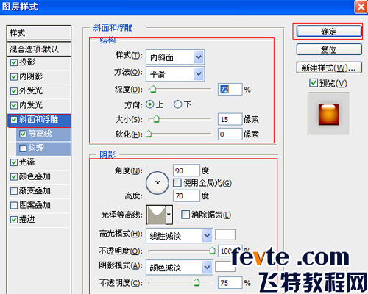Click the 复位 reset button
Viewport: 368px width, 294px height.
[329, 49]
